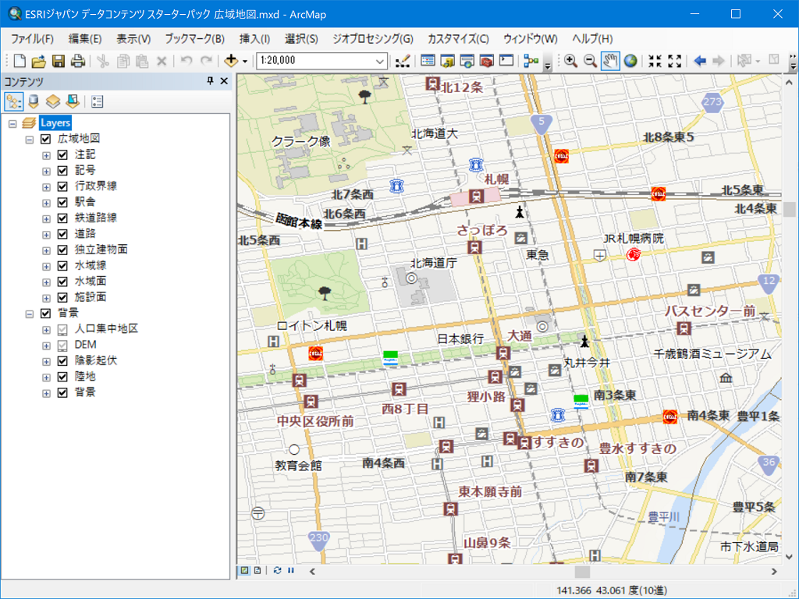The width and height of the screenshot is (799, 599).
Task: Select the 人口集中地区 layer name
Action: pyautogui.click(x=106, y=329)
